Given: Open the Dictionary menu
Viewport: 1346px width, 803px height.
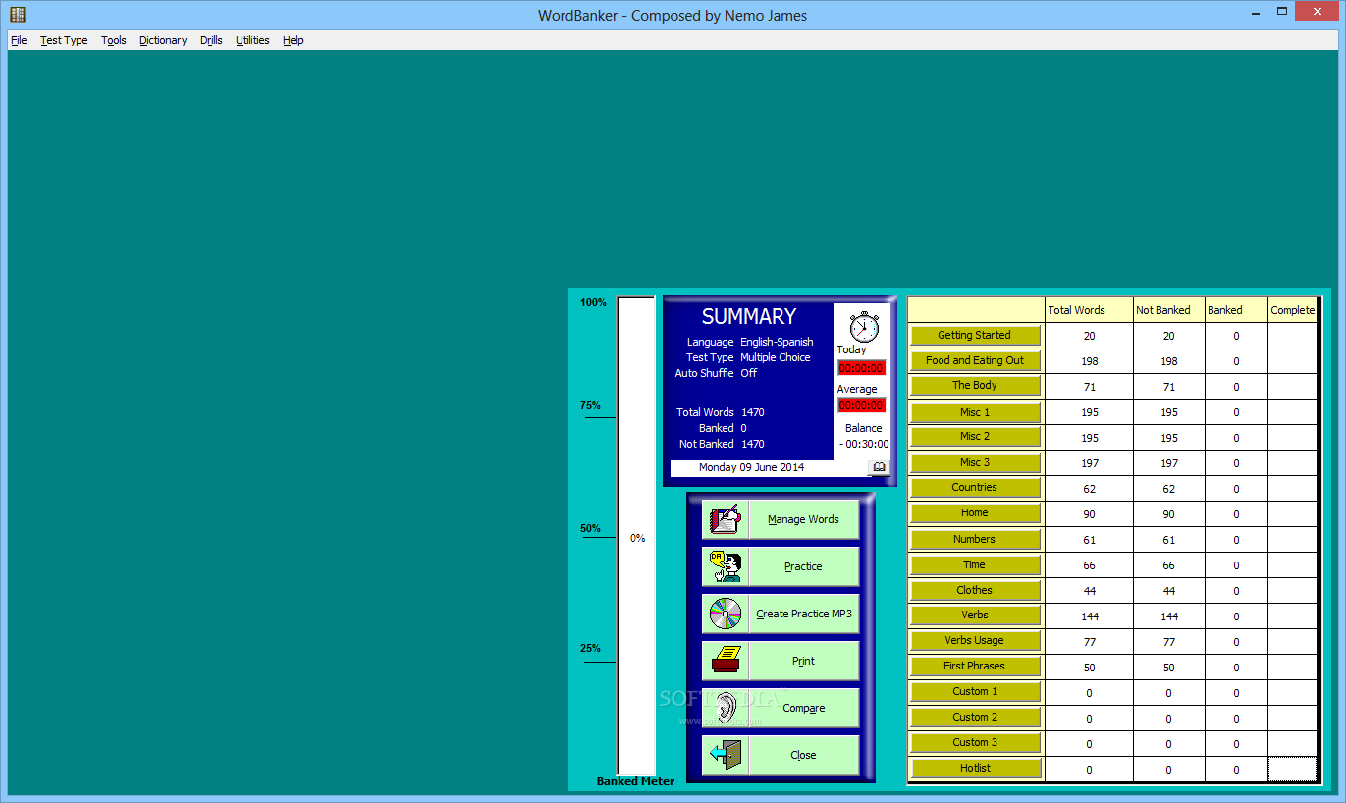Looking at the screenshot, I should click(x=163, y=40).
